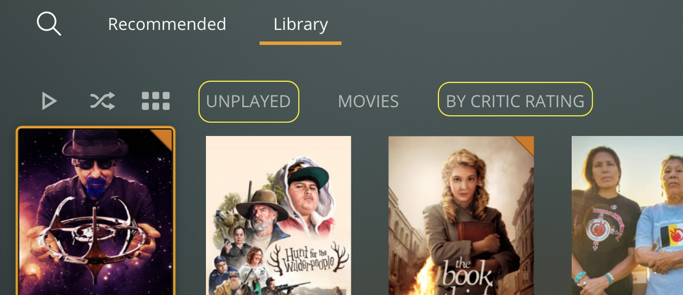Change layout via the grid view icon

click(156, 101)
